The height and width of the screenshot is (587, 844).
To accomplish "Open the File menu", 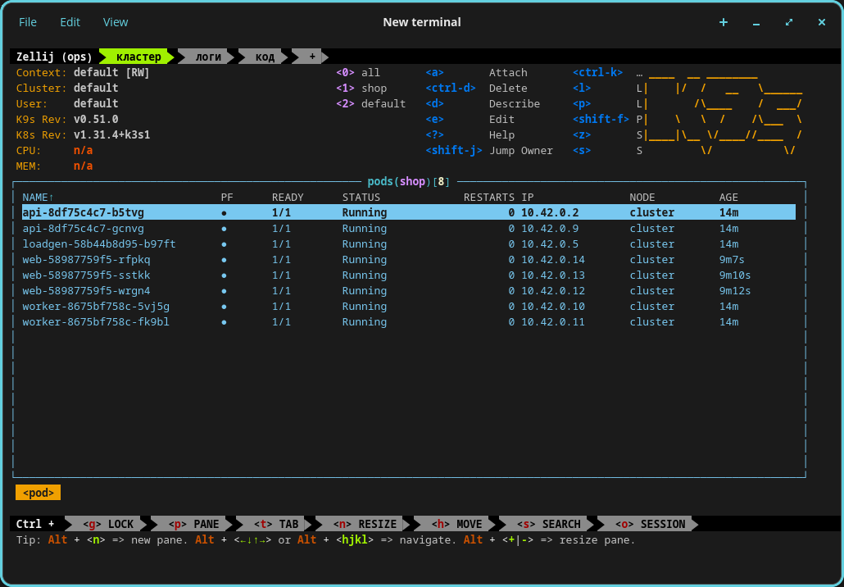I will click(x=28, y=22).
